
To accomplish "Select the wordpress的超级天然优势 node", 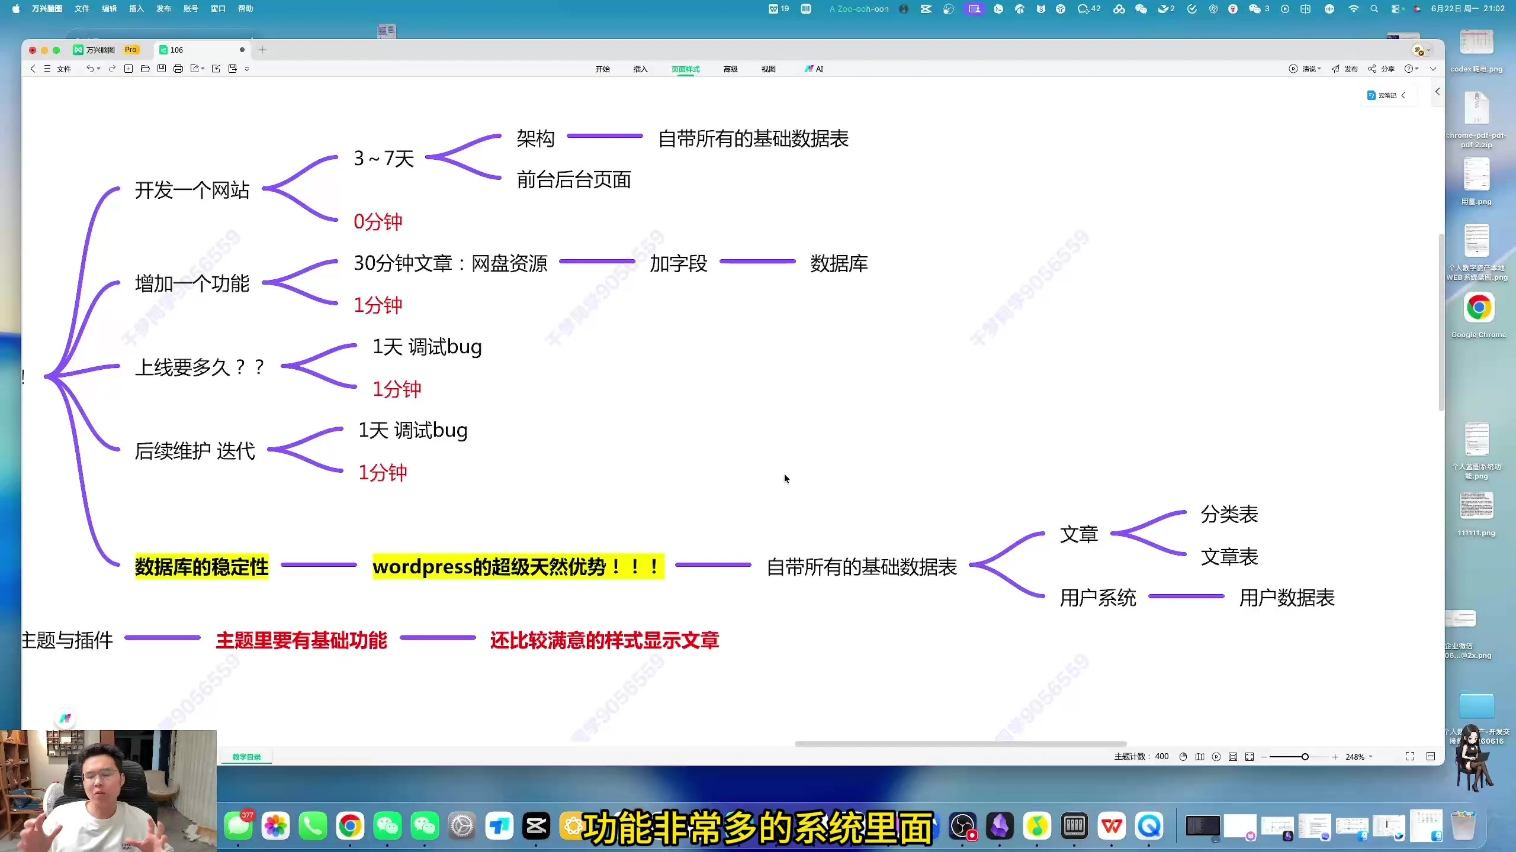I will coord(518,567).
